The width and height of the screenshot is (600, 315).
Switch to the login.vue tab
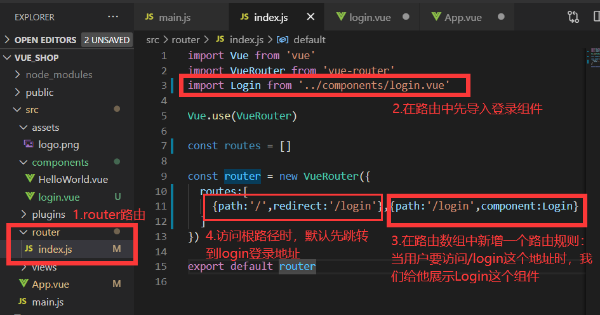(x=370, y=17)
